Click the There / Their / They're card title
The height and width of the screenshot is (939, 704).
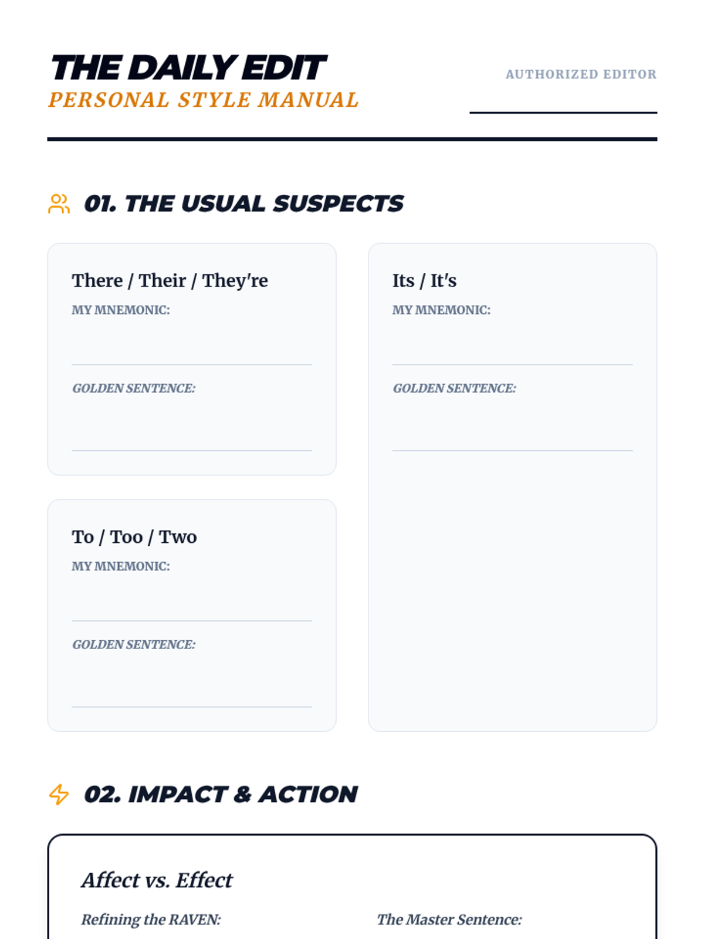[x=170, y=281]
